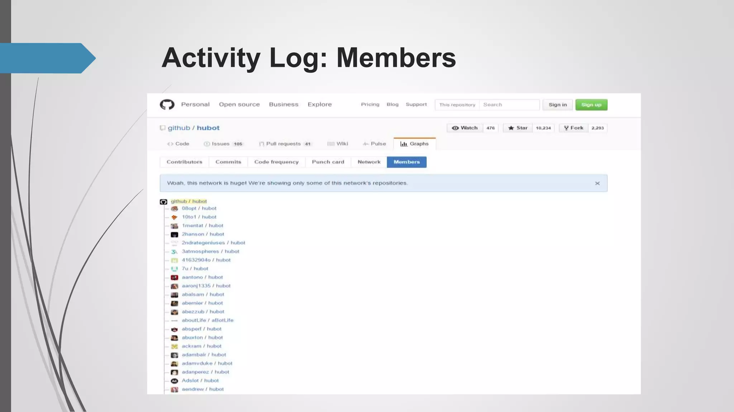Click the avatar icon next to 7u / hubot
Image resolution: width=734 pixels, height=412 pixels.
coord(175,269)
